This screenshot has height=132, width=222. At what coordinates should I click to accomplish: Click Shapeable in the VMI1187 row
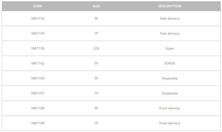170,93
